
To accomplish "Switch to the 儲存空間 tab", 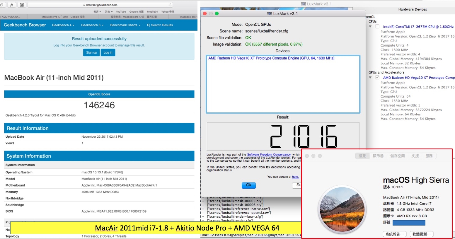I will coord(398,156).
